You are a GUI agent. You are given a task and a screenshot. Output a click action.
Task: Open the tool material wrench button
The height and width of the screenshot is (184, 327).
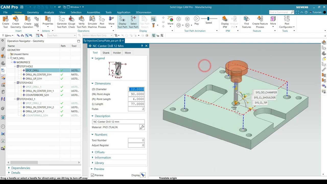pos(142,127)
